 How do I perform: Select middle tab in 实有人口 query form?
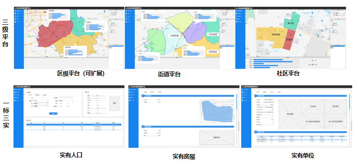click(37, 95)
